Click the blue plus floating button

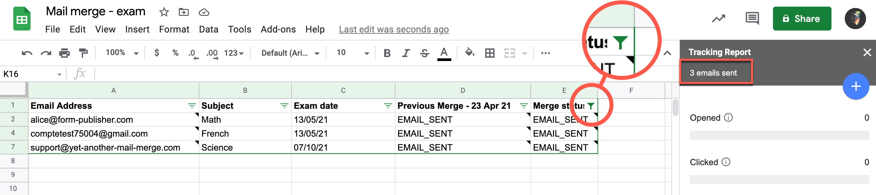click(856, 87)
